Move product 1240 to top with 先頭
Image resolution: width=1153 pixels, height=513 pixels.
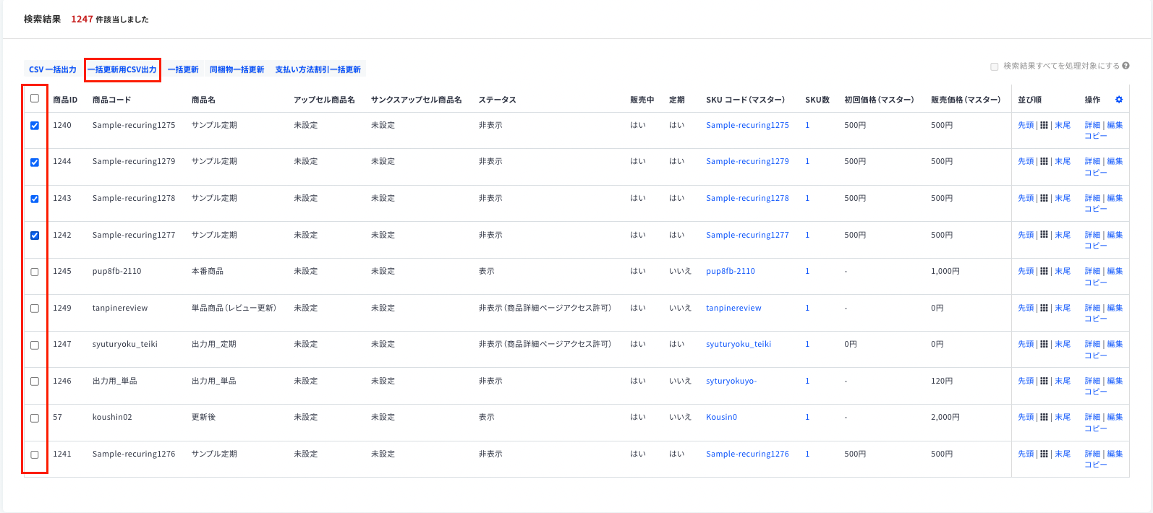pyautogui.click(x=1026, y=125)
